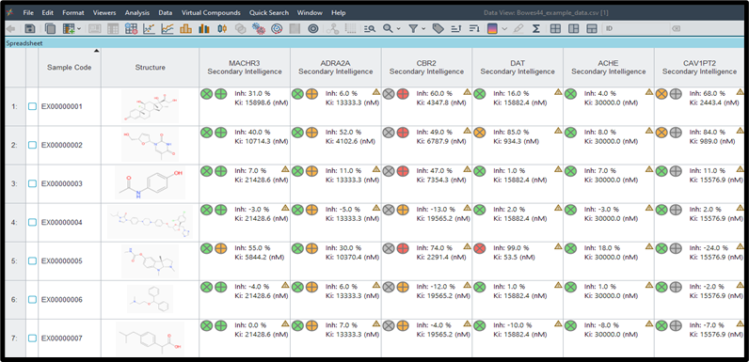The width and height of the screenshot is (749, 362).
Task: Click the Save disk icon in toolbar
Action: coord(30,28)
